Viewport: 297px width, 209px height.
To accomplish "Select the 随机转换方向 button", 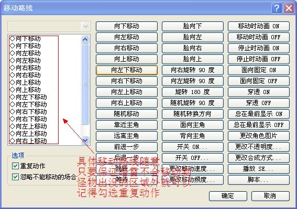I will [x=193, y=114].
